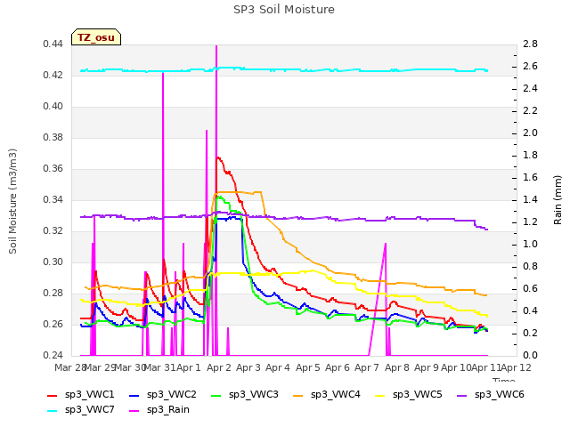Click the Mar 28 date tick label
Screen dimensions: 570x427
(70, 367)
